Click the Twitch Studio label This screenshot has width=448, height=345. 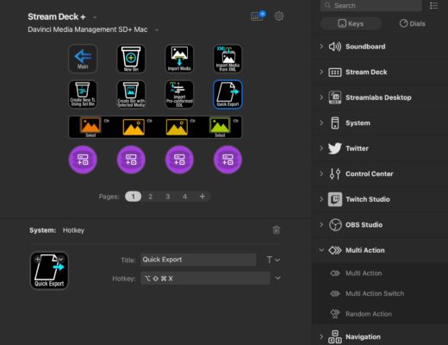(x=368, y=199)
